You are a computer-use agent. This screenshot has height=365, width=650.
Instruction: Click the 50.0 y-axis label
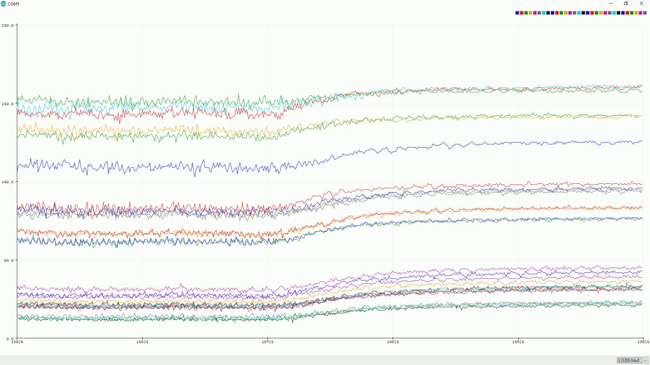tap(9, 260)
